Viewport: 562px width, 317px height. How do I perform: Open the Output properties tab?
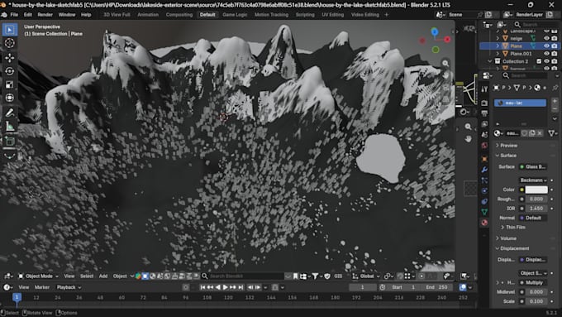coord(484,113)
